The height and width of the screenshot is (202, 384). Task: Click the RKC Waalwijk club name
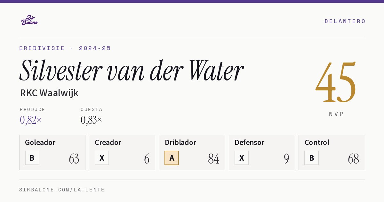click(49, 93)
